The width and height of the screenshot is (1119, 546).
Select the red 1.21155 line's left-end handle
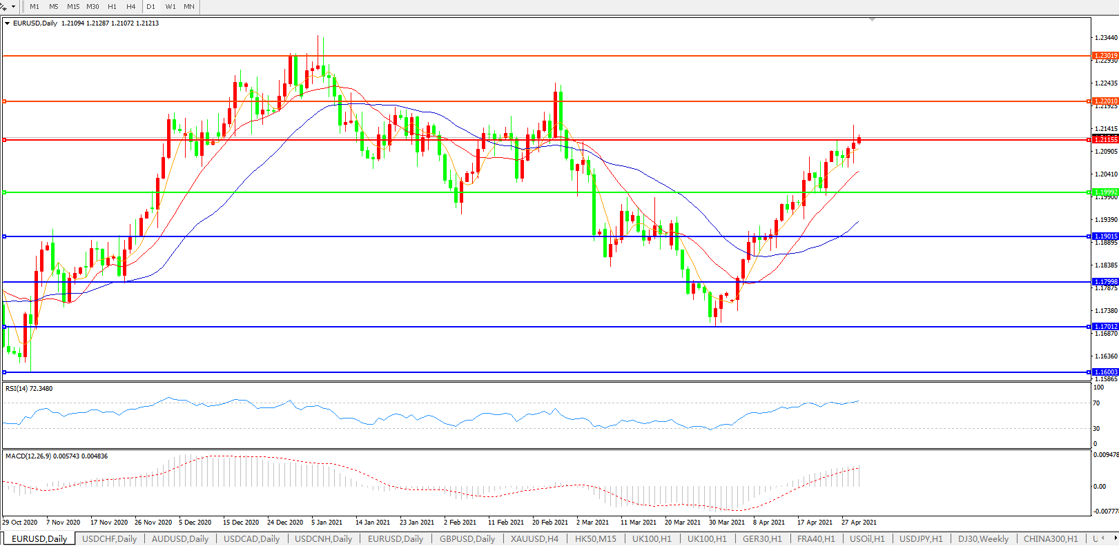(x=4, y=140)
